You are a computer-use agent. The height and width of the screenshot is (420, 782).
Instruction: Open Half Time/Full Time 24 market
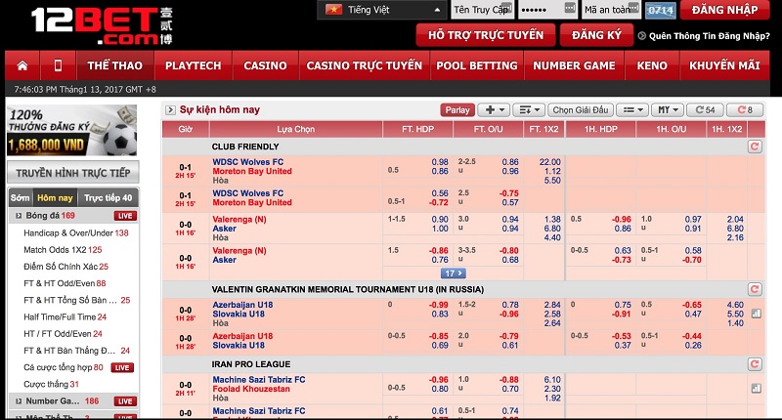click(65, 316)
